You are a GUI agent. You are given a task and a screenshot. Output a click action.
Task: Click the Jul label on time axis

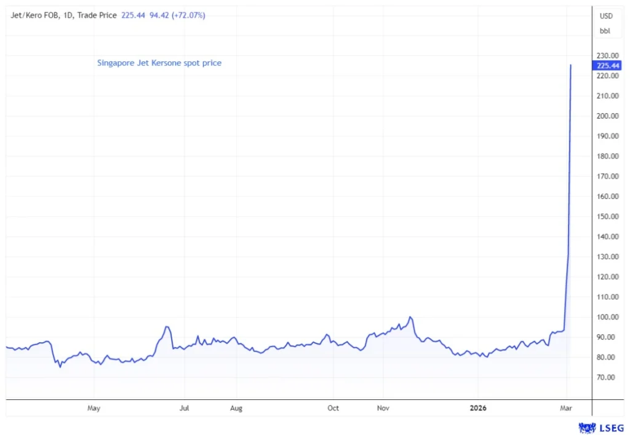(x=184, y=408)
